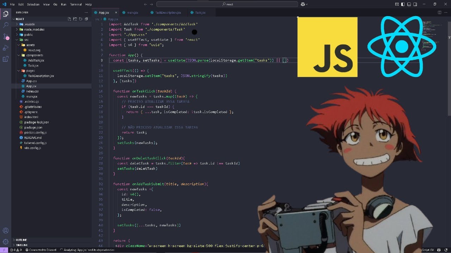This screenshot has height=253, width=451.
Task: Open the Manage gear icon
Action: coord(6,242)
